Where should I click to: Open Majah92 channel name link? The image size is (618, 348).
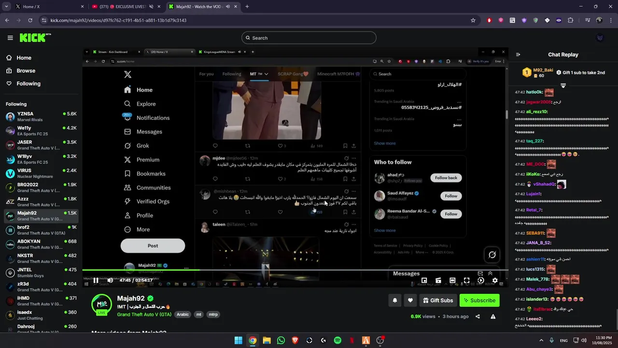point(131,298)
